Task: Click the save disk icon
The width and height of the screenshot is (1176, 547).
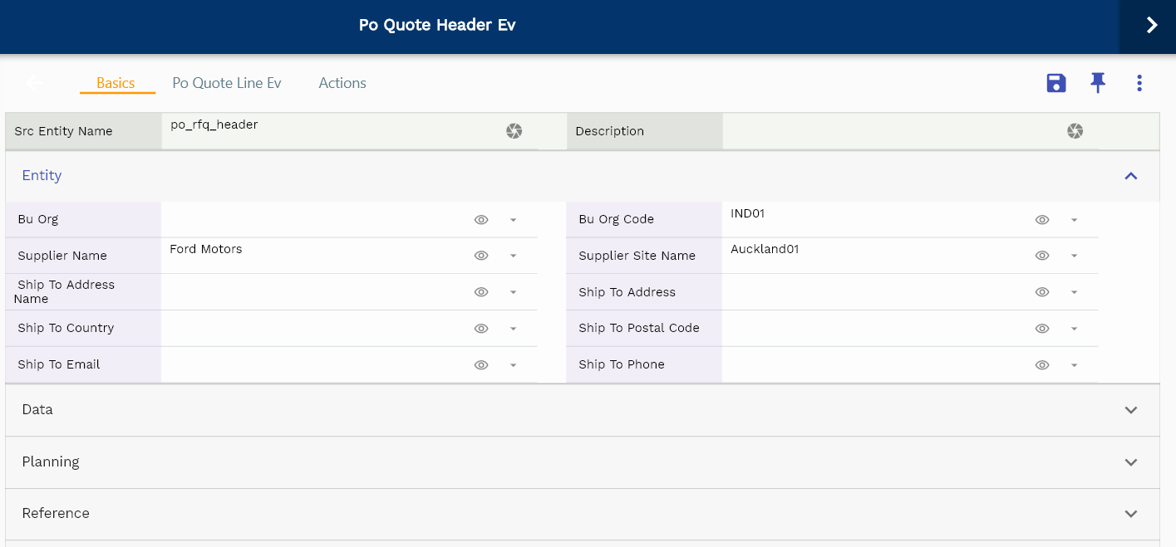Action: 1055,83
